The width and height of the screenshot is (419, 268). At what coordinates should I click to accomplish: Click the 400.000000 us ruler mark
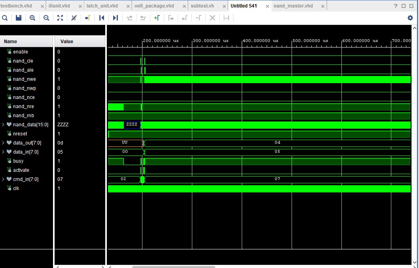pos(260,41)
